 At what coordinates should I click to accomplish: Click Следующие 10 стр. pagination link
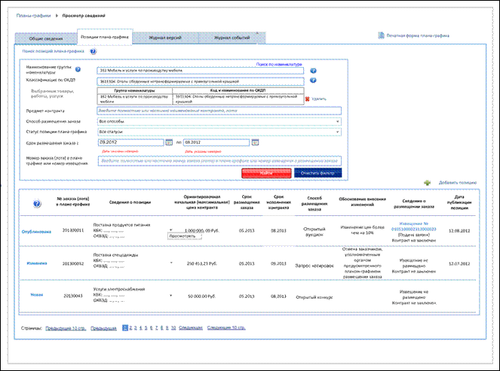tap(226, 327)
